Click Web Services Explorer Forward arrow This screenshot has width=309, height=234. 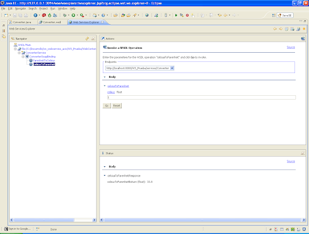pos(281,29)
